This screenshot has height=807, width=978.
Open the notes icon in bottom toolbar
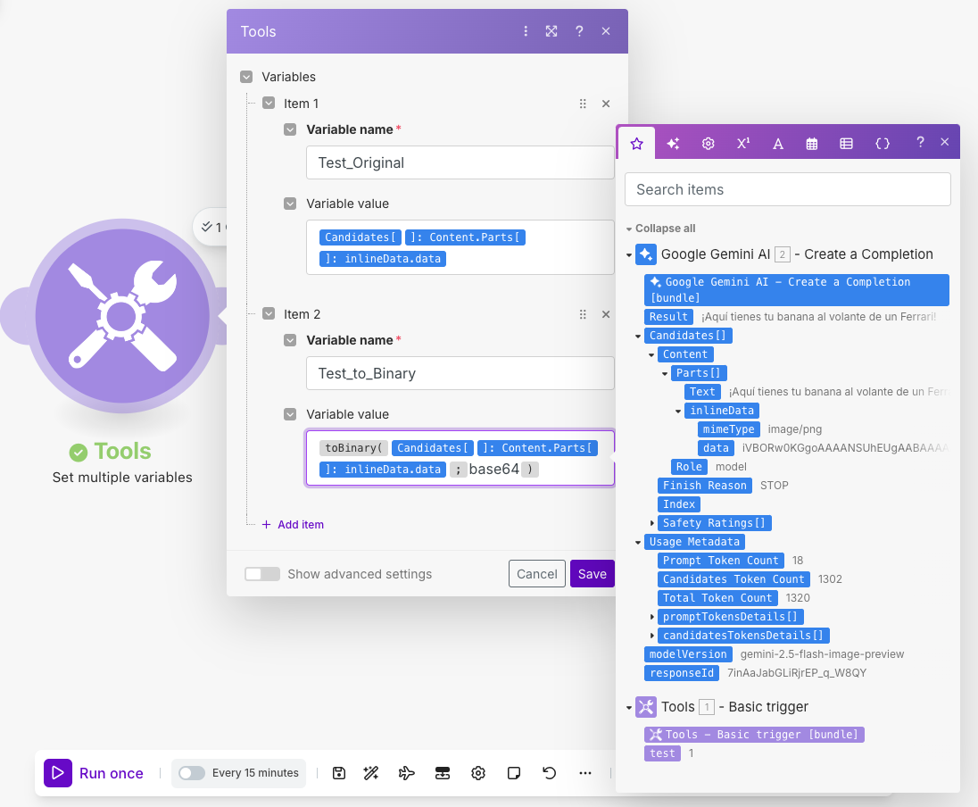(514, 773)
